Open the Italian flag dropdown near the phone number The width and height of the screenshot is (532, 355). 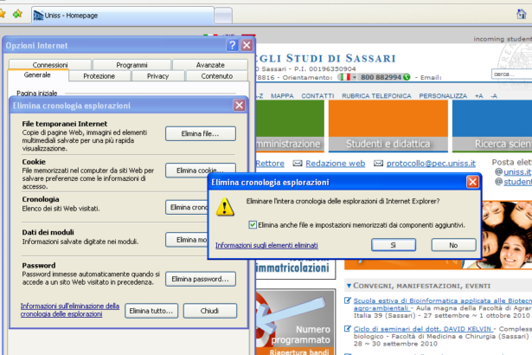(x=347, y=77)
